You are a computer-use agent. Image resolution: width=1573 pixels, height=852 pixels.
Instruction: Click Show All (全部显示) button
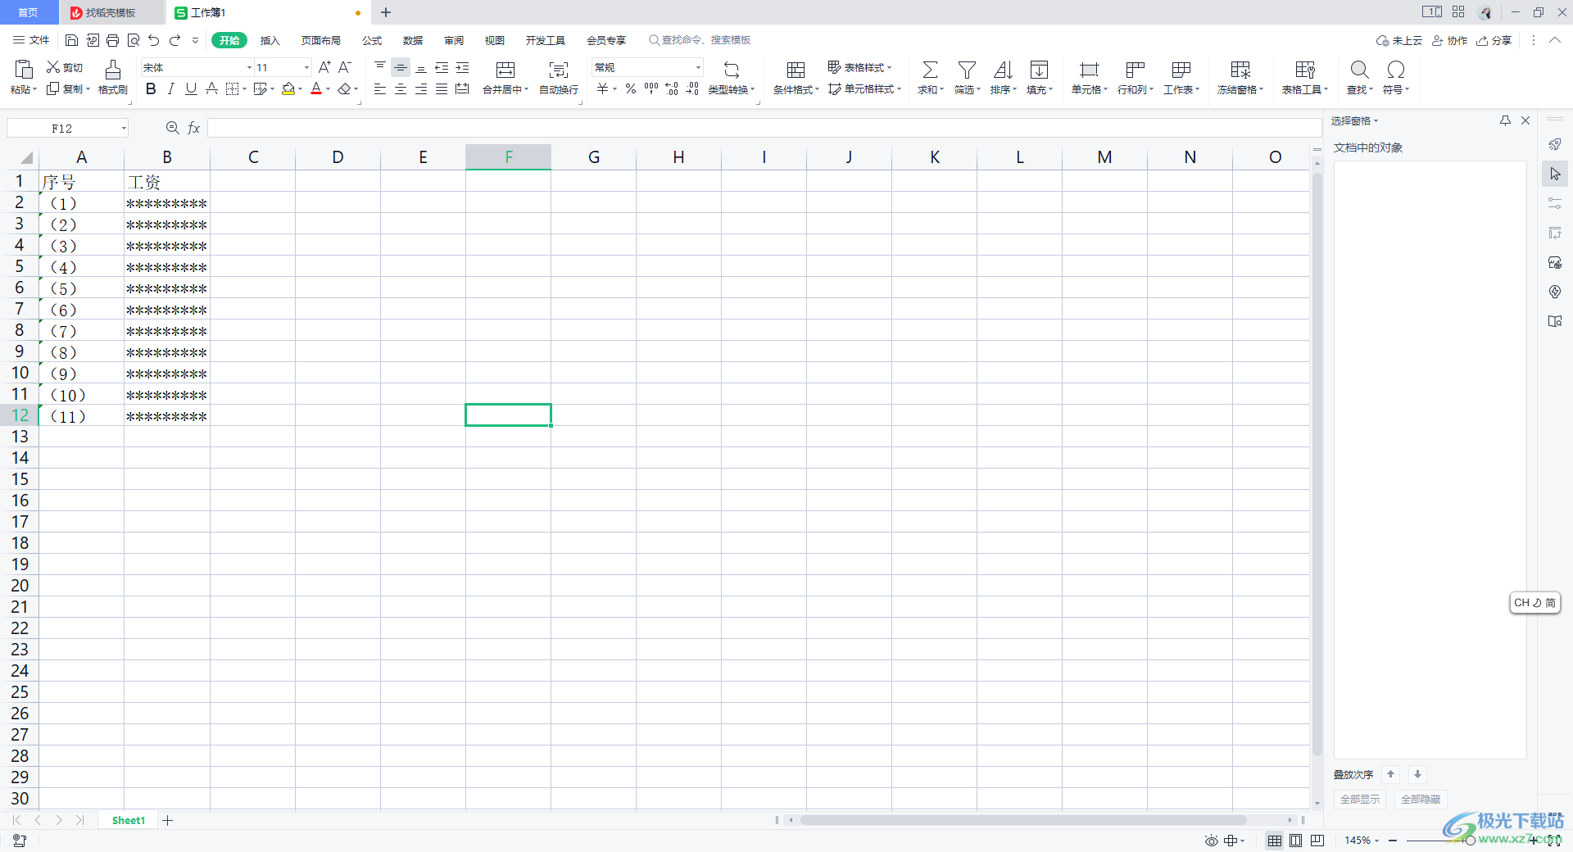[x=1360, y=799]
